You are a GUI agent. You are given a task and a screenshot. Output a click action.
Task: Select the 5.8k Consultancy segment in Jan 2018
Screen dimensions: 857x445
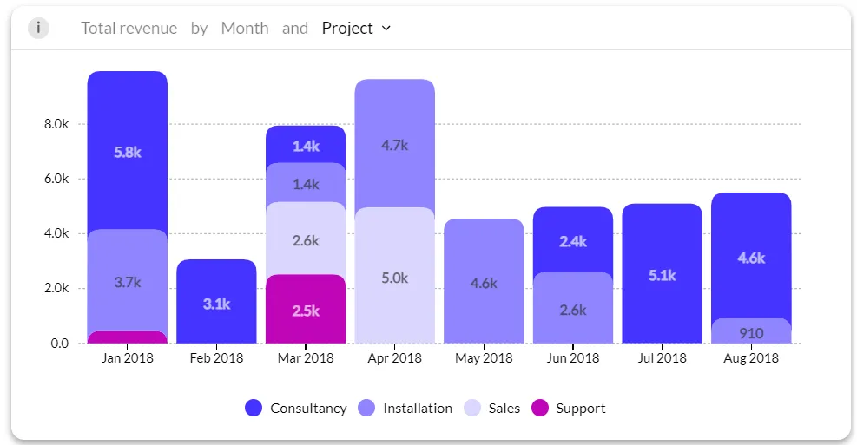[x=128, y=151]
